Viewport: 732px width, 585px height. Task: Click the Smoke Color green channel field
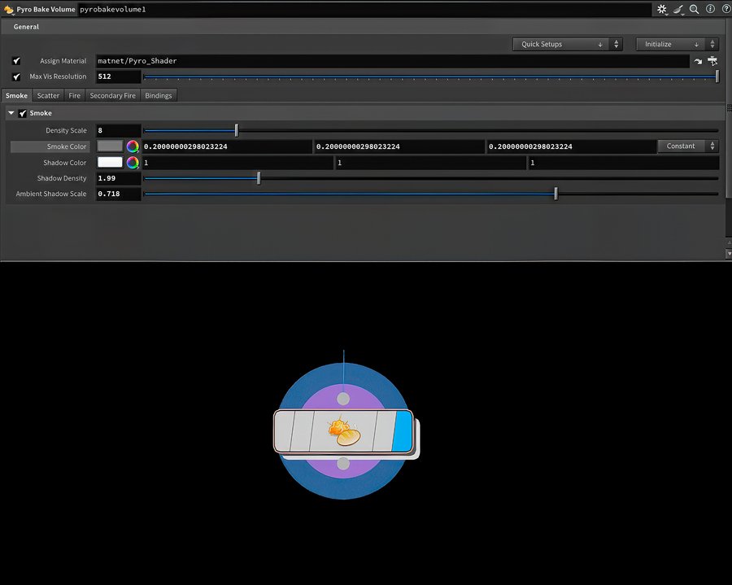tap(399, 146)
